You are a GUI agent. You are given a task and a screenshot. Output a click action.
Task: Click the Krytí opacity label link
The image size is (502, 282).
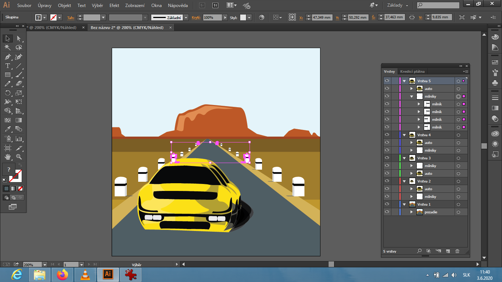click(196, 18)
